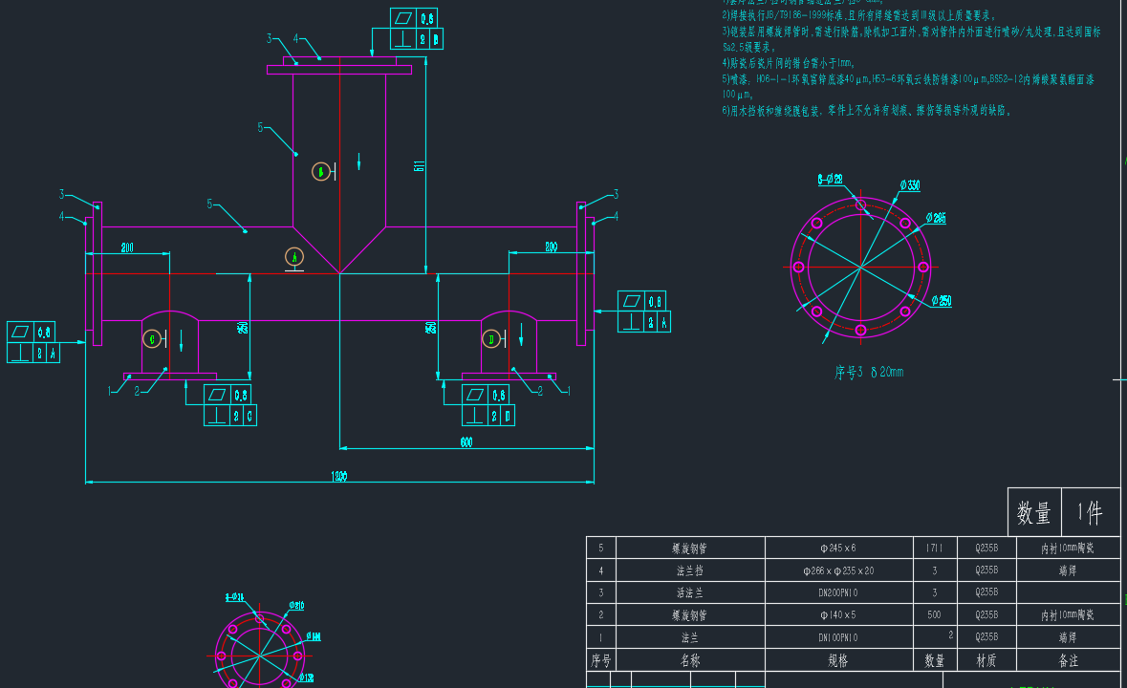Screen dimensions: 1127x688
Task: Click the 备注 column header cell
Action: 1068,659
